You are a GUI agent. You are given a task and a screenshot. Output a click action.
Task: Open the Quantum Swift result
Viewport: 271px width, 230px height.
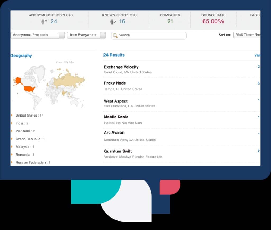coord(118,151)
